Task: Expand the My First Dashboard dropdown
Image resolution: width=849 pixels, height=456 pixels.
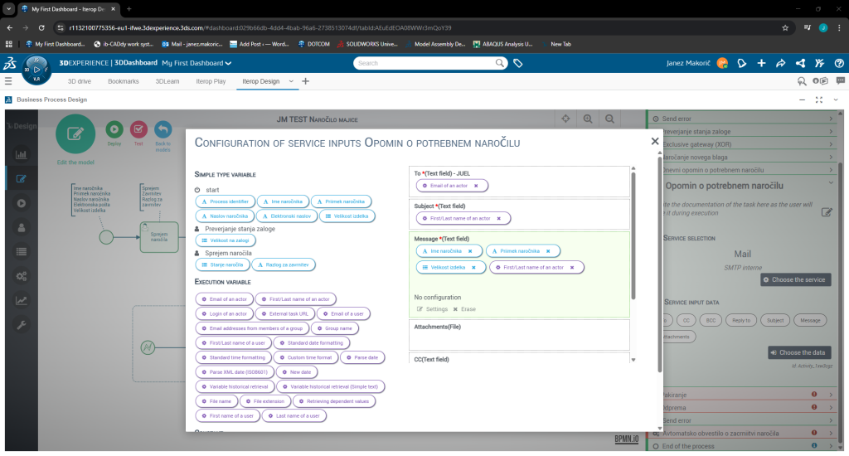Action: 228,63
